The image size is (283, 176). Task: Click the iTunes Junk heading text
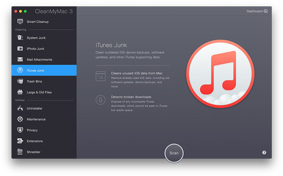tap(111, 45)
